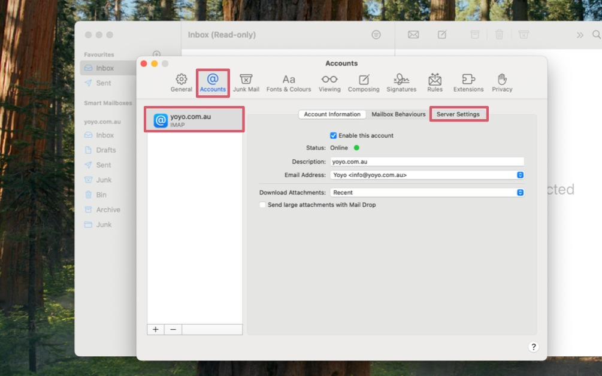The image size is (602, 376).
Task: Open Sent under yoyo.com.au in sidebar
Action: [103, 165]
